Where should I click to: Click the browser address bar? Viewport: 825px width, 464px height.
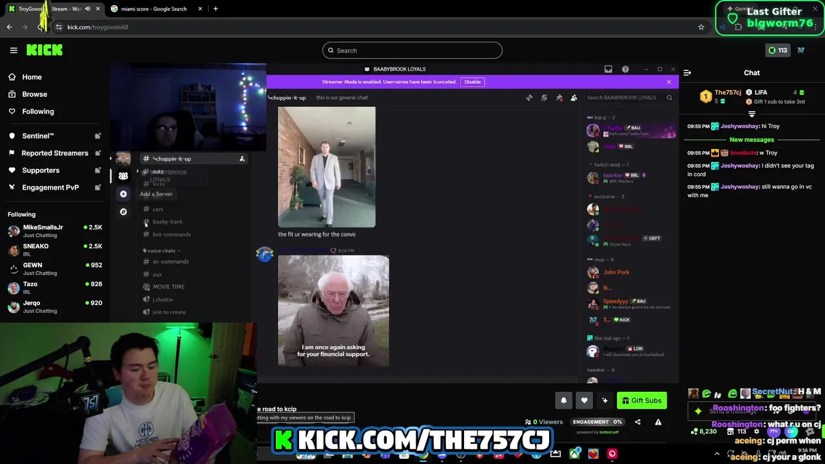[380, 27]
